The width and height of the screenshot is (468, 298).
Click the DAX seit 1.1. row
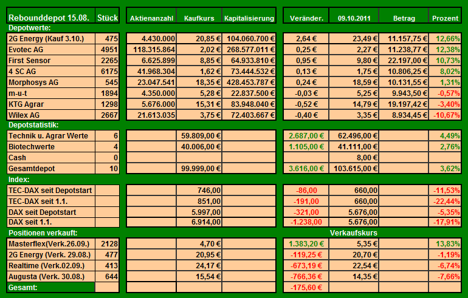[x=51, y=222]
